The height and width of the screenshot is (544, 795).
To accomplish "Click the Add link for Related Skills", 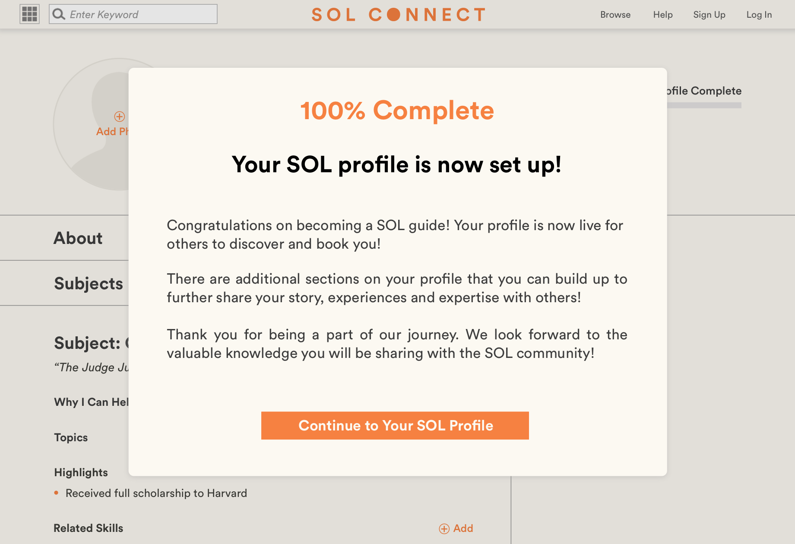I will [x=463, y=528].
